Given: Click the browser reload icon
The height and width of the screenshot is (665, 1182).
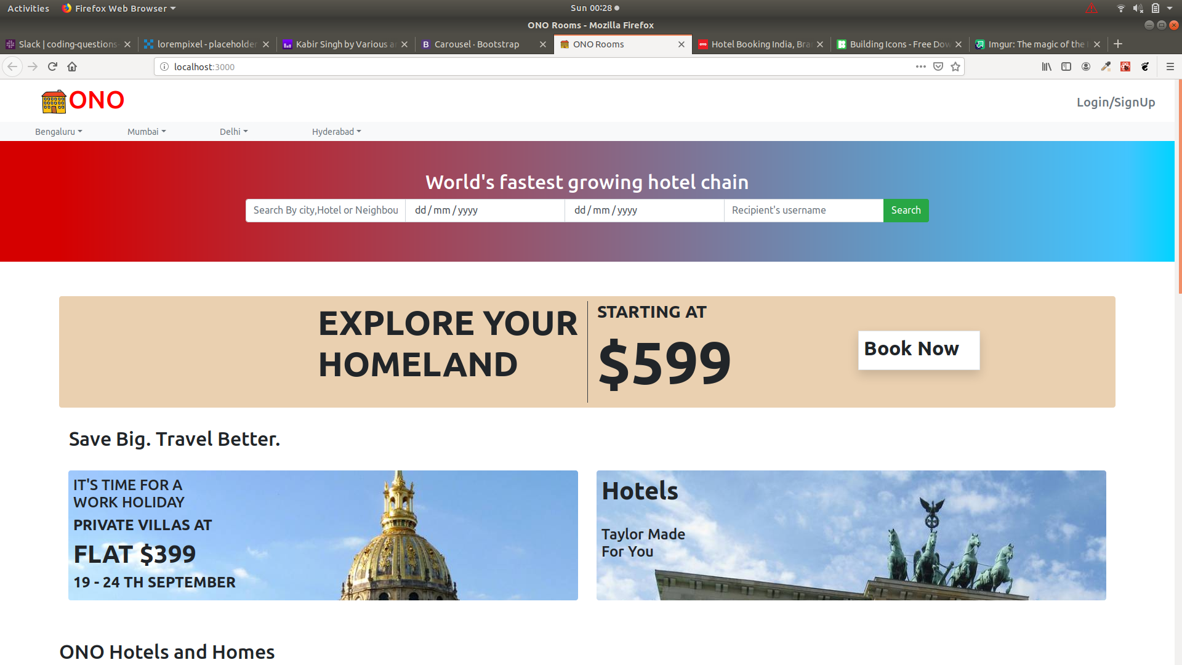Looking at the screenshot, I should click(52, 66).
